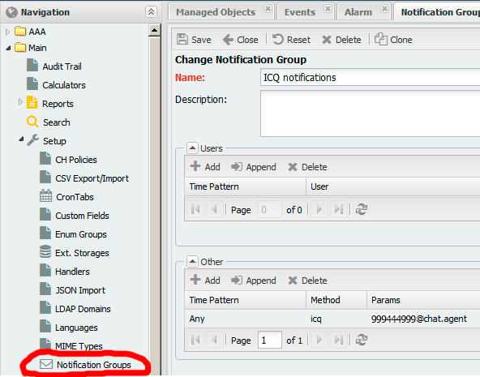Click the Add plus icon under Users

pyautogui.click(x=195, y=166)
